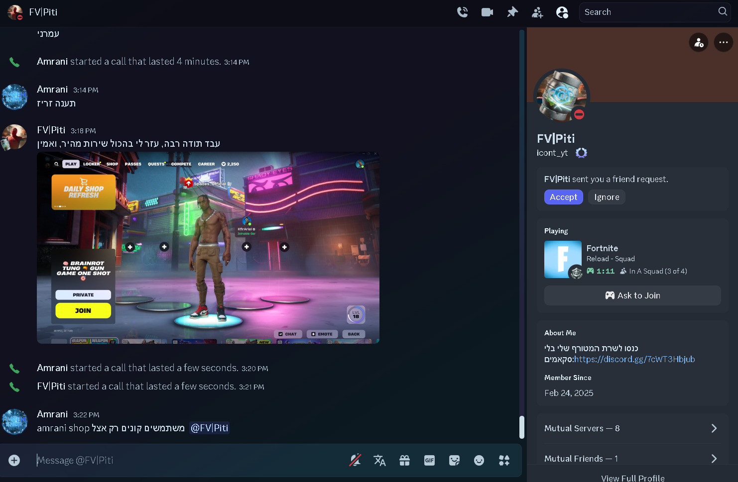The height and width of the screenshot is (482, 738).
Task: Click the header avatar of FV|Piti
Action: pyautogui.click(x=15, y=12)
